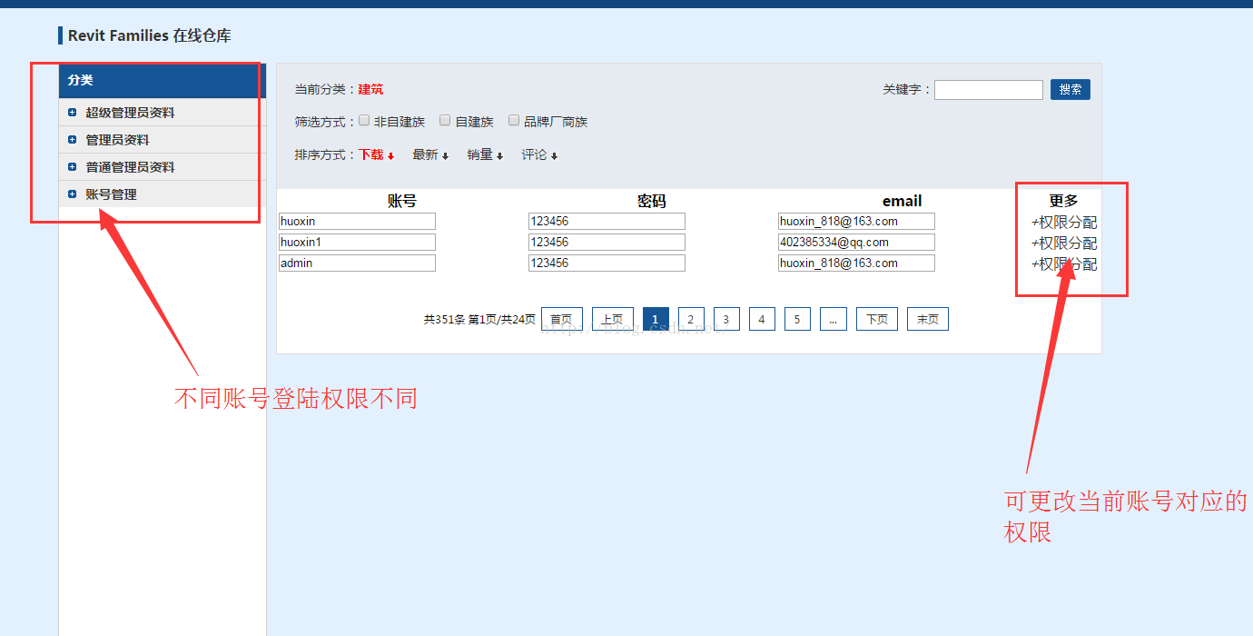Image resolution: width=1253 pixels, height=636 pixels.
Task: Check the 自建族 filter checkbox
Action: tap(445, 120)
